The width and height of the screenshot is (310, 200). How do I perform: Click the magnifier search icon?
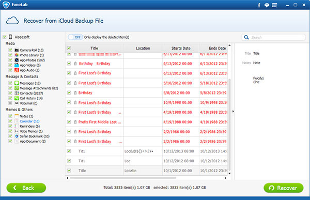246,37
